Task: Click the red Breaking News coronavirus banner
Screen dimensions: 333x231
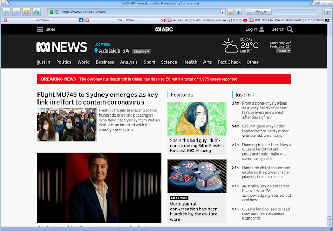Action: pyautogui.click(x=164, y=79)
